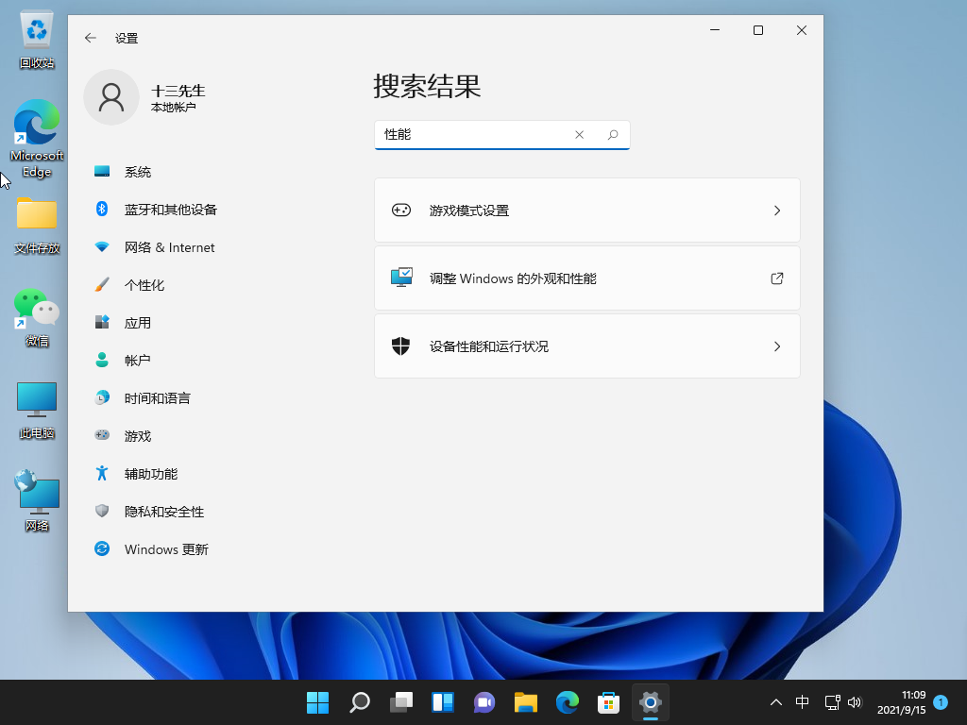
Task: Open the Widgets panel from taskbar
Action: [x=443, y=702]
